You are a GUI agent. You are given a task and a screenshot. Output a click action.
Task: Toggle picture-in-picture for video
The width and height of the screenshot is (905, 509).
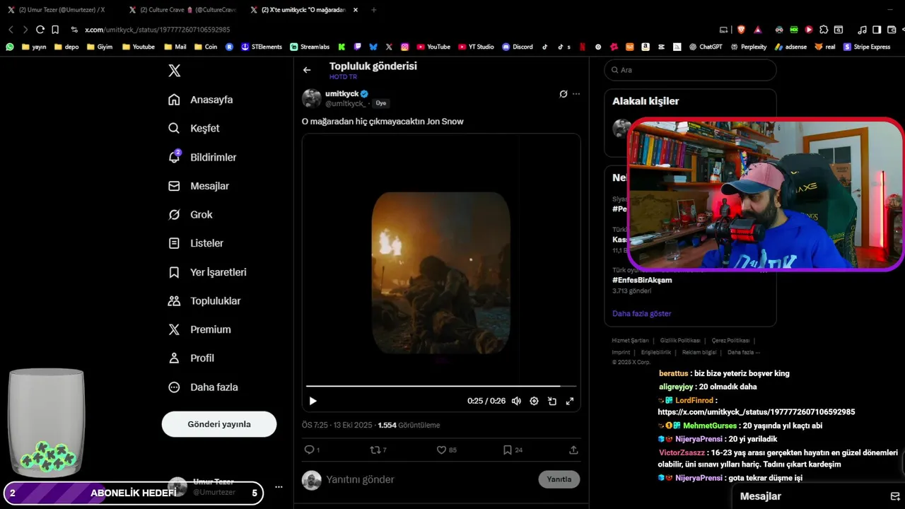[551, 401]
